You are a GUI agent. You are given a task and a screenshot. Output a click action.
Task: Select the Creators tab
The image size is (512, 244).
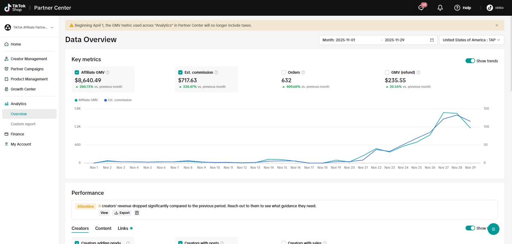point(80,228)
